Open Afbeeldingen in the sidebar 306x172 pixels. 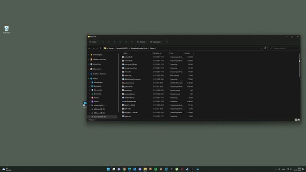(x=98, y=83)
